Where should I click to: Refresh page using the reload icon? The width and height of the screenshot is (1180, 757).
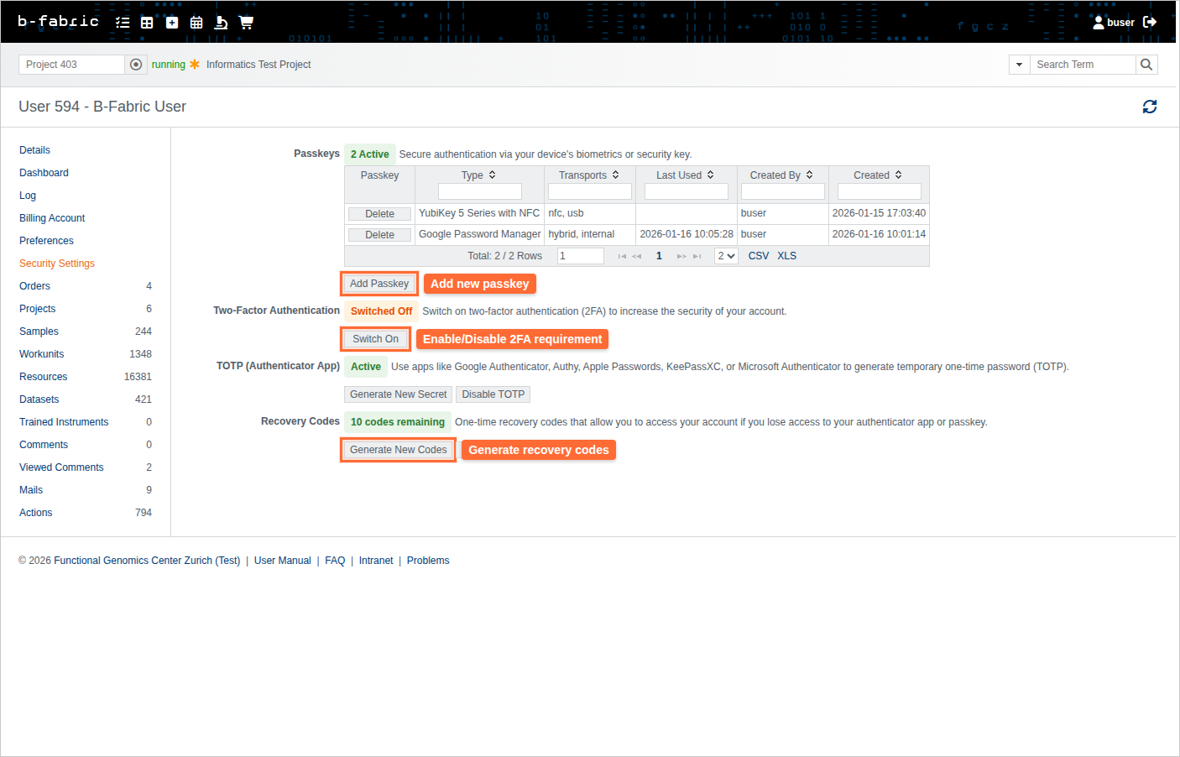1150,107
